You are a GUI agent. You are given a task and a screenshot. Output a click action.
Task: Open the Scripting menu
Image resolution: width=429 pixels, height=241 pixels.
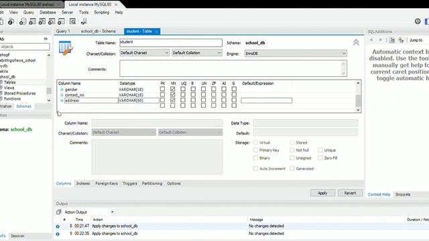point(101,12)
